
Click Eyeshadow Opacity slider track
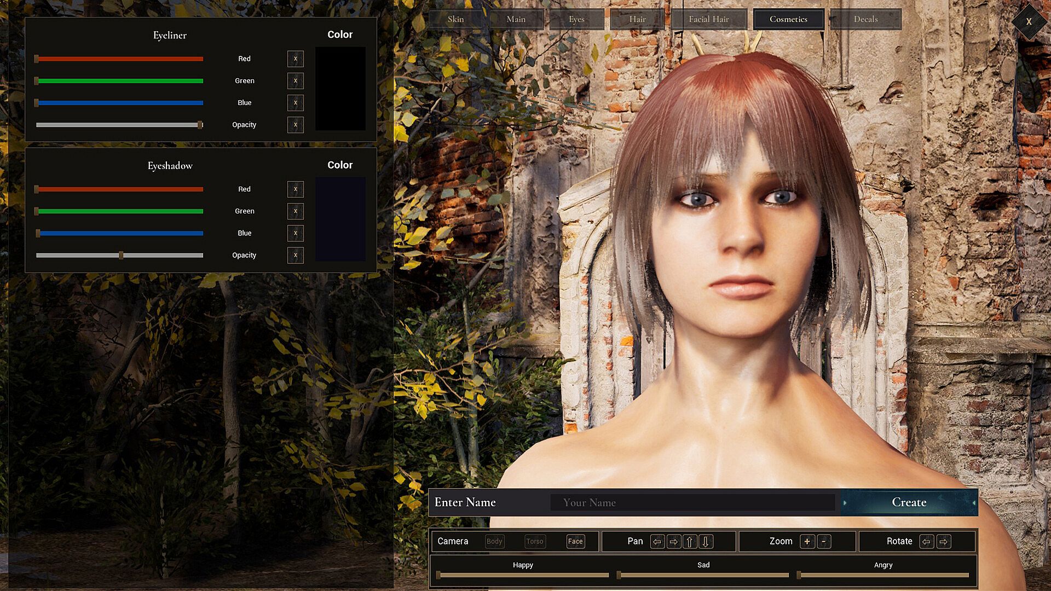point(164,256)
